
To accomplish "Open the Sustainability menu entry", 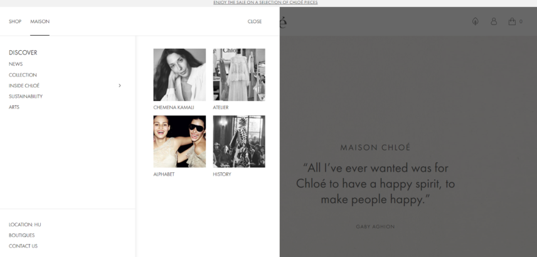I will [26, 97].
